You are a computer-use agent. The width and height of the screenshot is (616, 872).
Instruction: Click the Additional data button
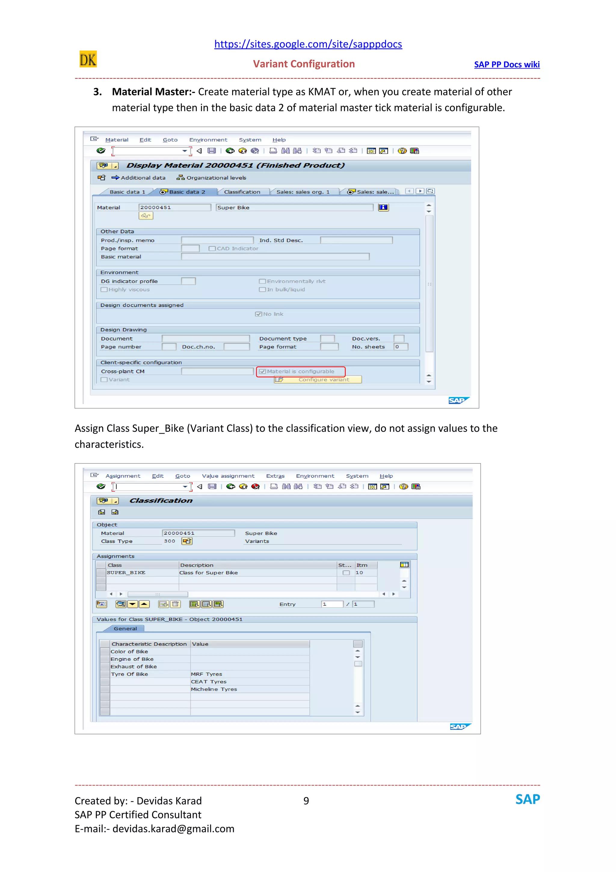(x=139, y=178)
